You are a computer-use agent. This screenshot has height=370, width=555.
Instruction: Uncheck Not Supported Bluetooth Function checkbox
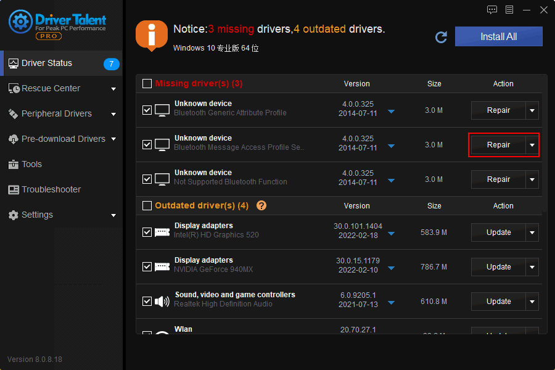point(147,179)
